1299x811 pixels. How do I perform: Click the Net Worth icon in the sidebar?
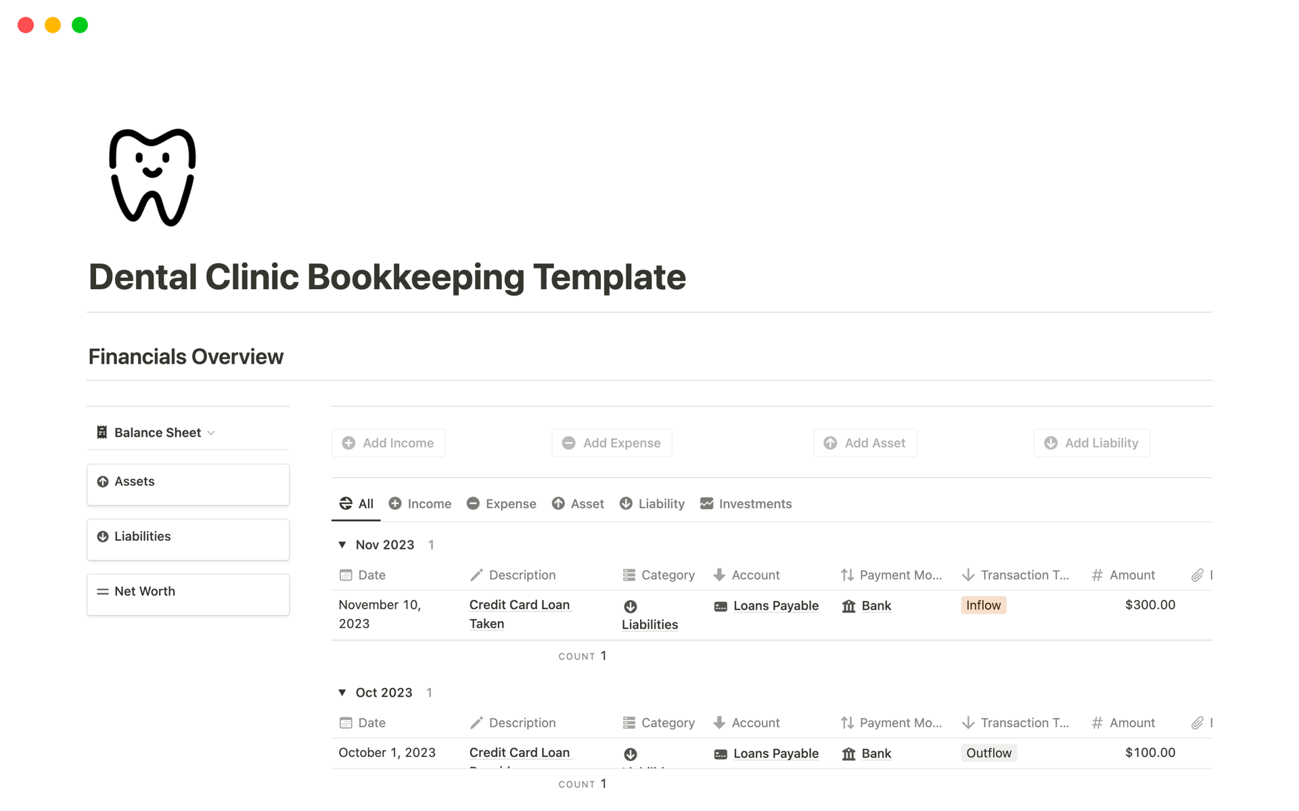pos(103,591)
